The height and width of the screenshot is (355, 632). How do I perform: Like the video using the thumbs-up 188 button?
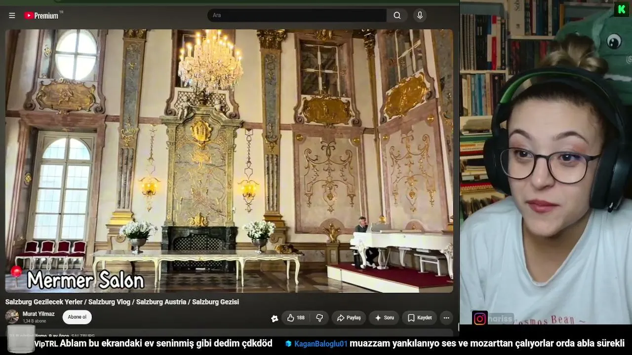295,318
